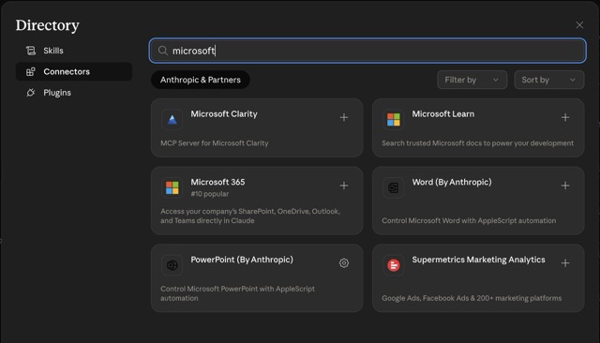
Task: Expand the Sort by dropdown
Action: 548,80
